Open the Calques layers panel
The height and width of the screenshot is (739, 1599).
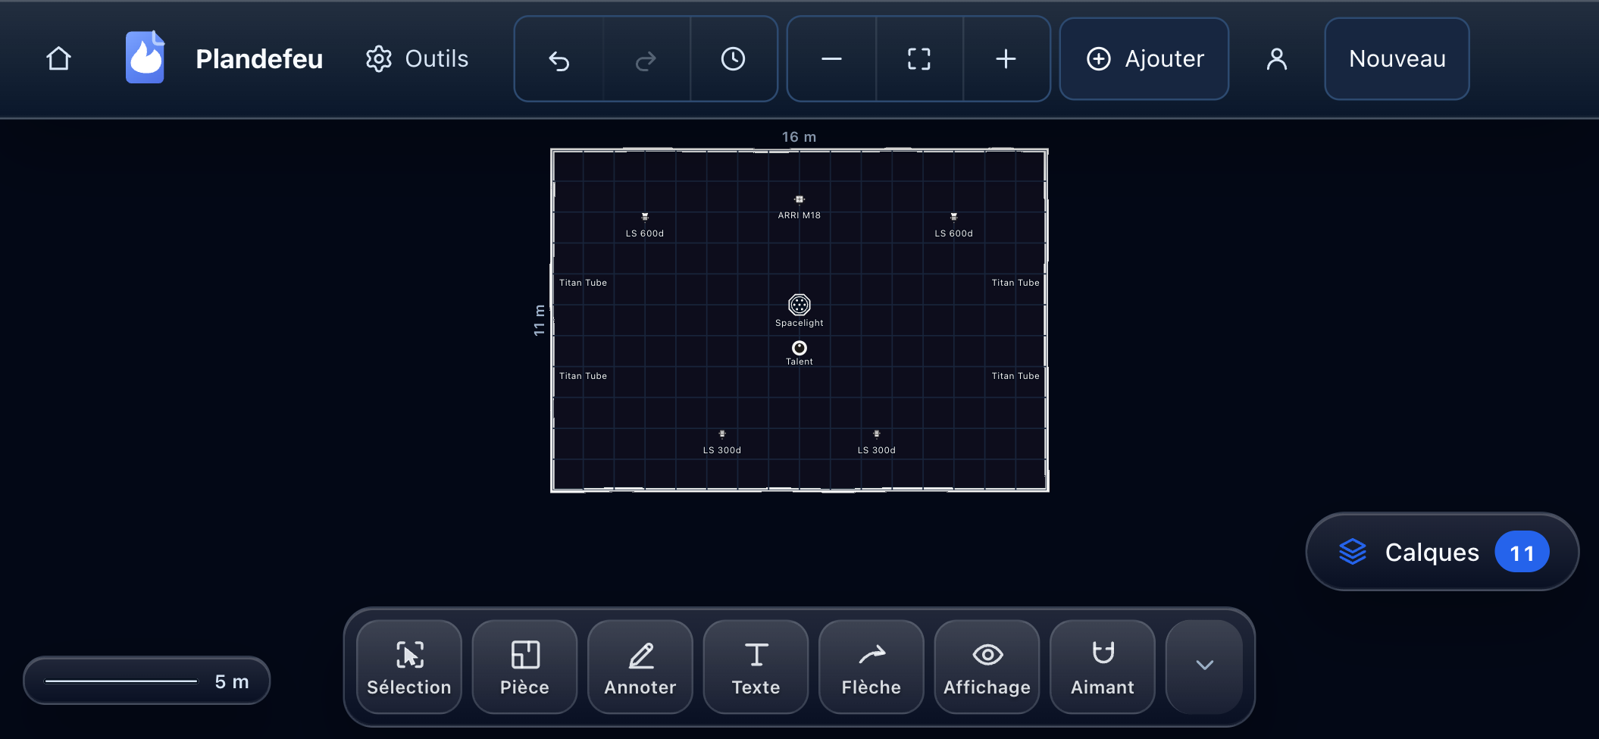[1442, 552]
